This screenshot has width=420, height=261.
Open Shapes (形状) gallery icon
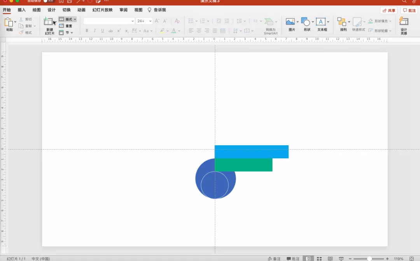click(x=305, y=22)
